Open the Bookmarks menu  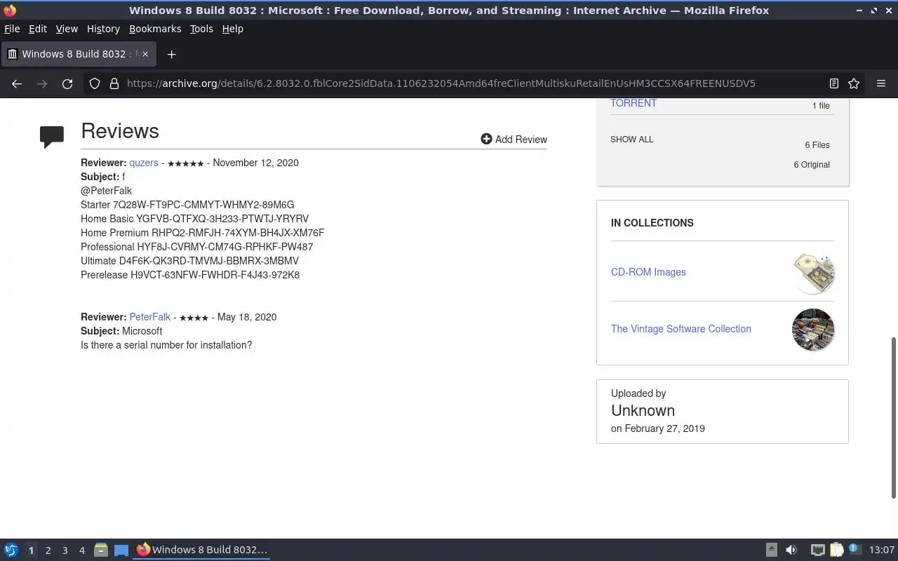(155, 29)
